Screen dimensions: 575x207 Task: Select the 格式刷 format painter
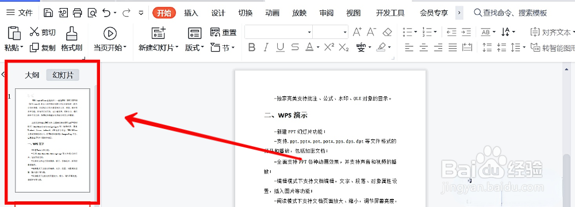click(x=71, y=39)
